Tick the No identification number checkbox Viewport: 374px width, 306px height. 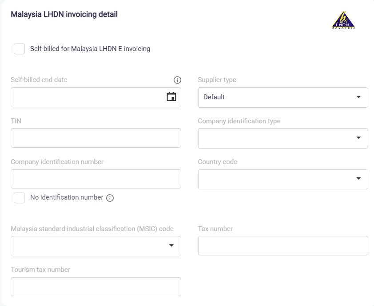(20, 198)
